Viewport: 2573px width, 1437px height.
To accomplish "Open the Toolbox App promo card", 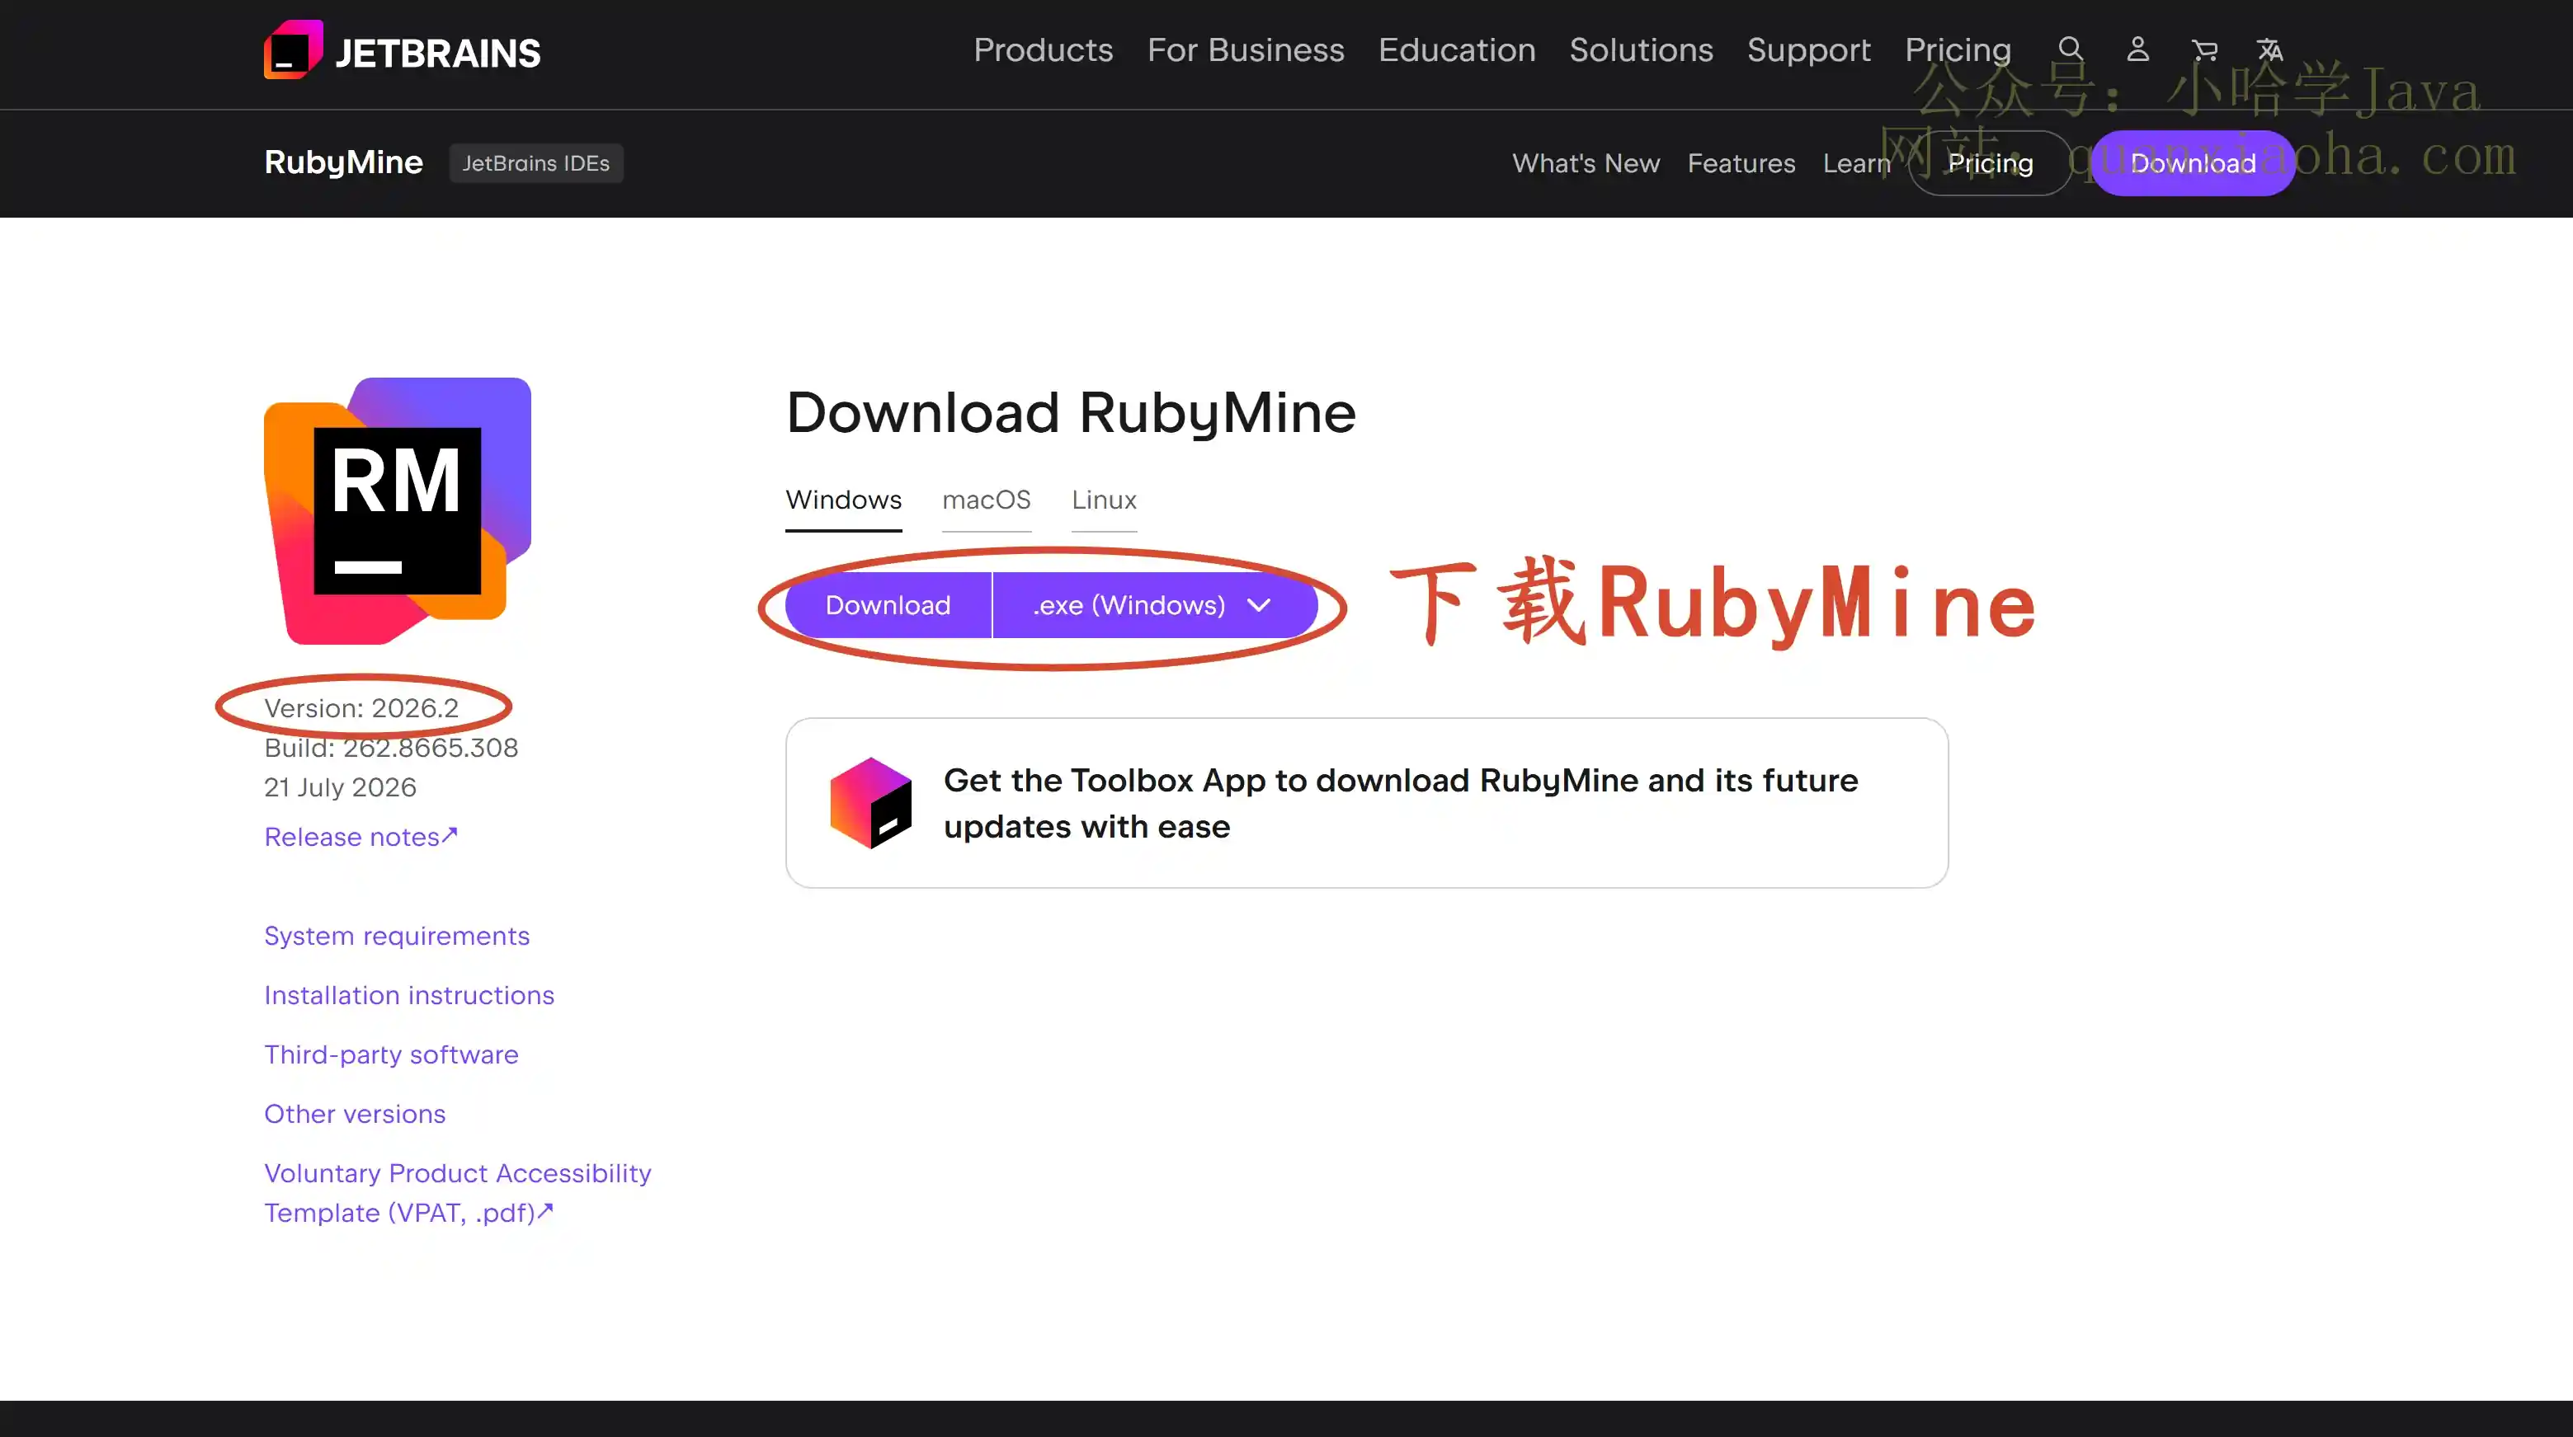I will click(1366, 802).
